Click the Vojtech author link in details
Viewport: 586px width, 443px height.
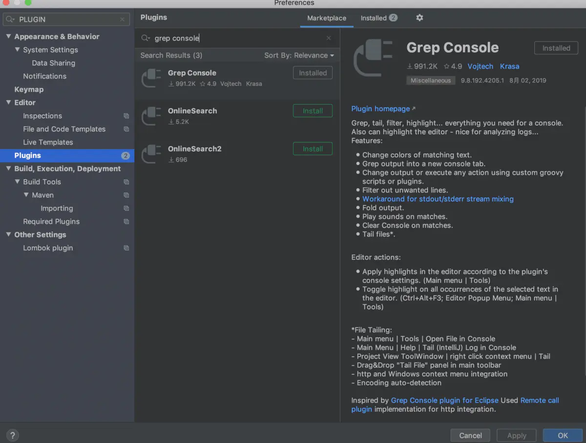coord(481,66)
